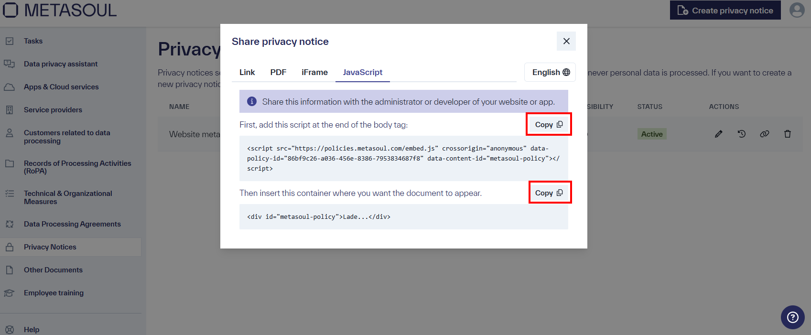The height and width of the screenshot is (335, 811).
Task: Open Employee training via graduation cap icon
Action: point(10,292)
